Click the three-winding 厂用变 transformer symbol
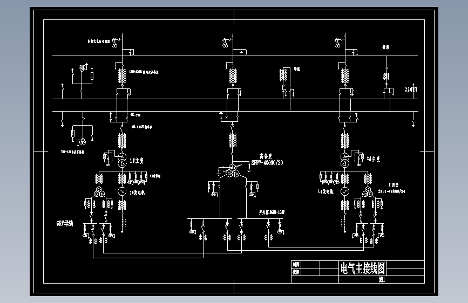Screen dimensions: 468x303 pos(368,192)
